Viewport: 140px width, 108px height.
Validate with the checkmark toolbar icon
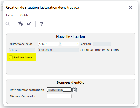[29, 24]
